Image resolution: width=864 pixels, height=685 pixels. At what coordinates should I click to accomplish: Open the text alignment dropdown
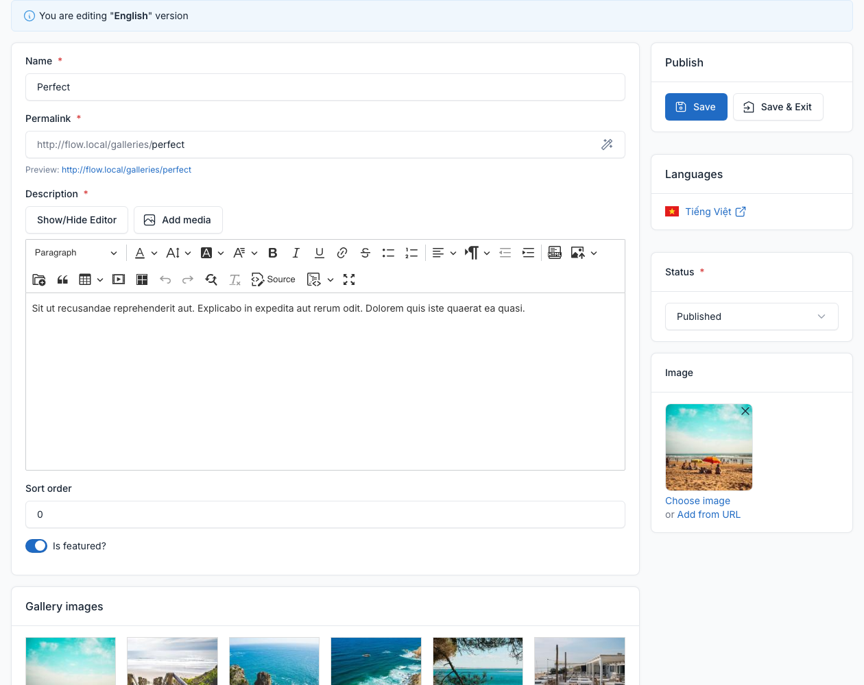coord(444,253)
